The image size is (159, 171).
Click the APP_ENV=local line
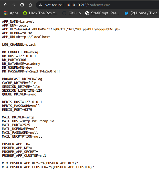tap(15, 26)
